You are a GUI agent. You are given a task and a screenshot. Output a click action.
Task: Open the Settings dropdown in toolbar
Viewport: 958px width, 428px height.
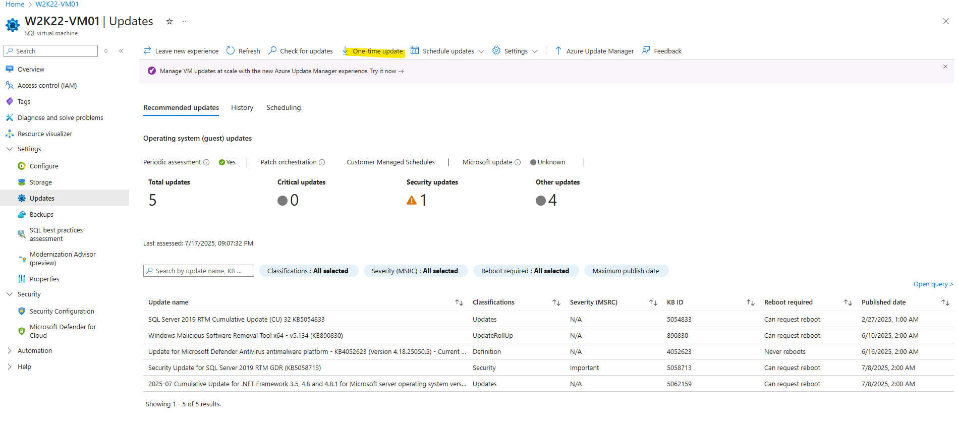515,51
